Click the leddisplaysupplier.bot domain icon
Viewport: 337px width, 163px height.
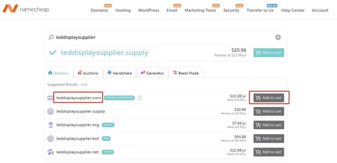(x=50, y=138)
